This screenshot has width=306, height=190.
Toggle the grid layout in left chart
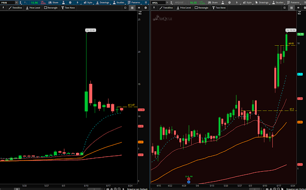pos(132,8)
